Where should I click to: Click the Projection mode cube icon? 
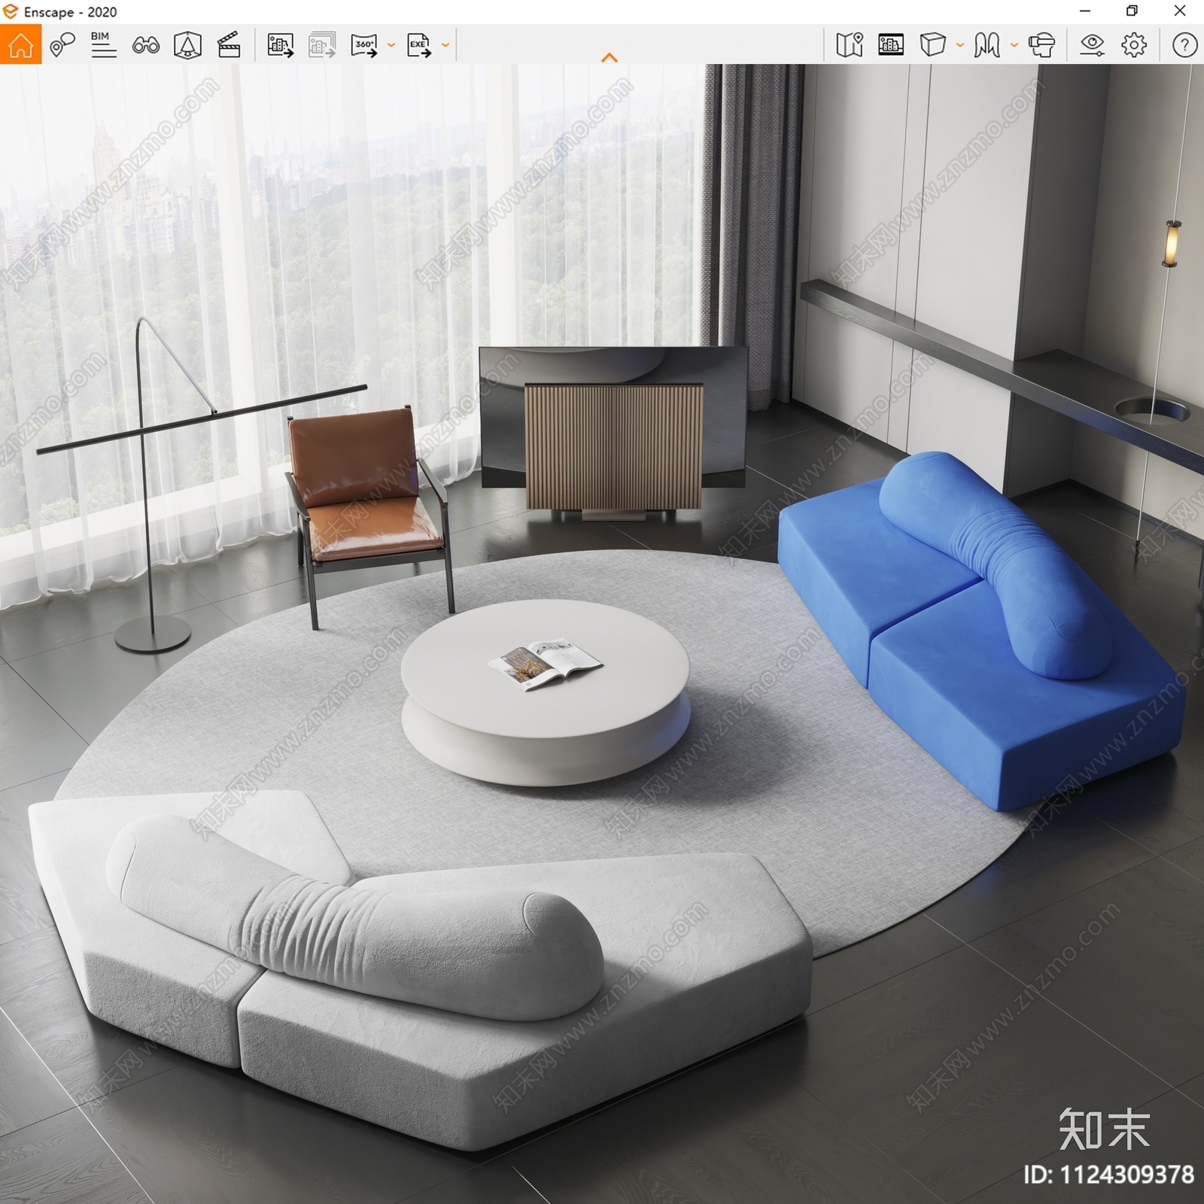tap(932, 45)
